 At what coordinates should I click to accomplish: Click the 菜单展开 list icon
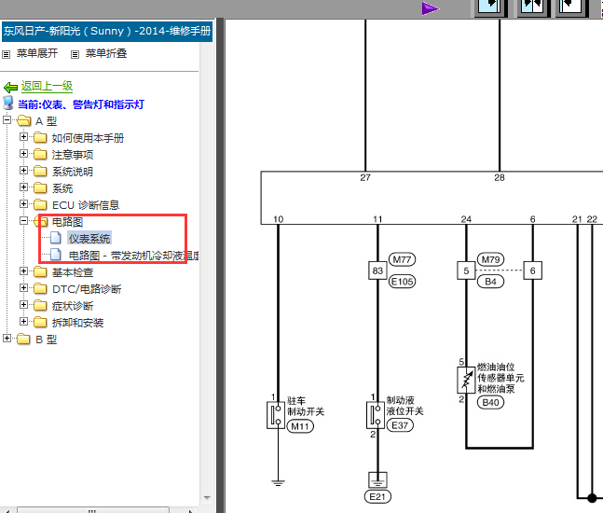click(x=7, y=54)
